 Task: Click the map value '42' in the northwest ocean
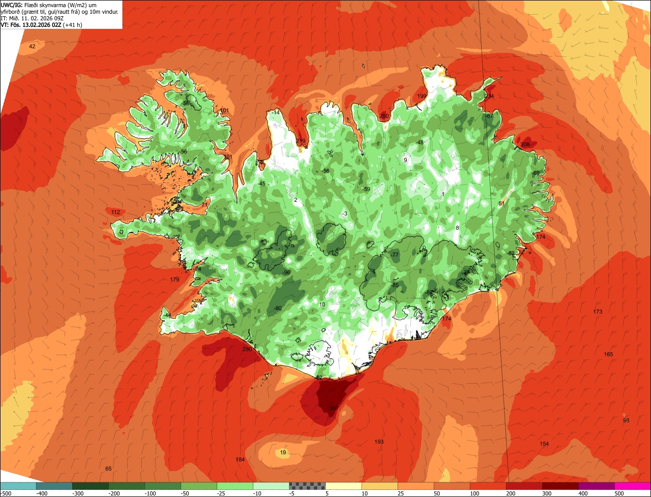32,46
